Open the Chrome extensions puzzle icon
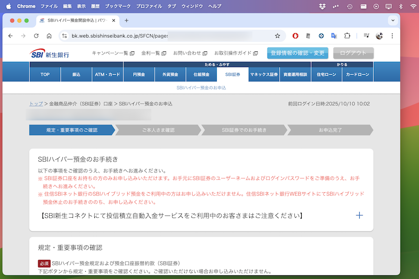The height and width of the screenshot is (279, 419). (x=347, y=36)
